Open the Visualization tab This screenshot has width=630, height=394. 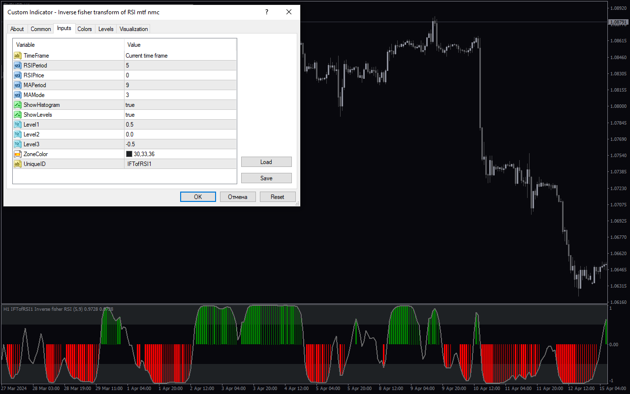click(x=133, y=29)
